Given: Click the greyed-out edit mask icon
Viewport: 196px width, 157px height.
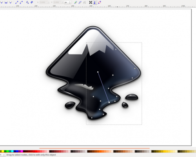Looking at the screenshot, I should tap(85, 2).
